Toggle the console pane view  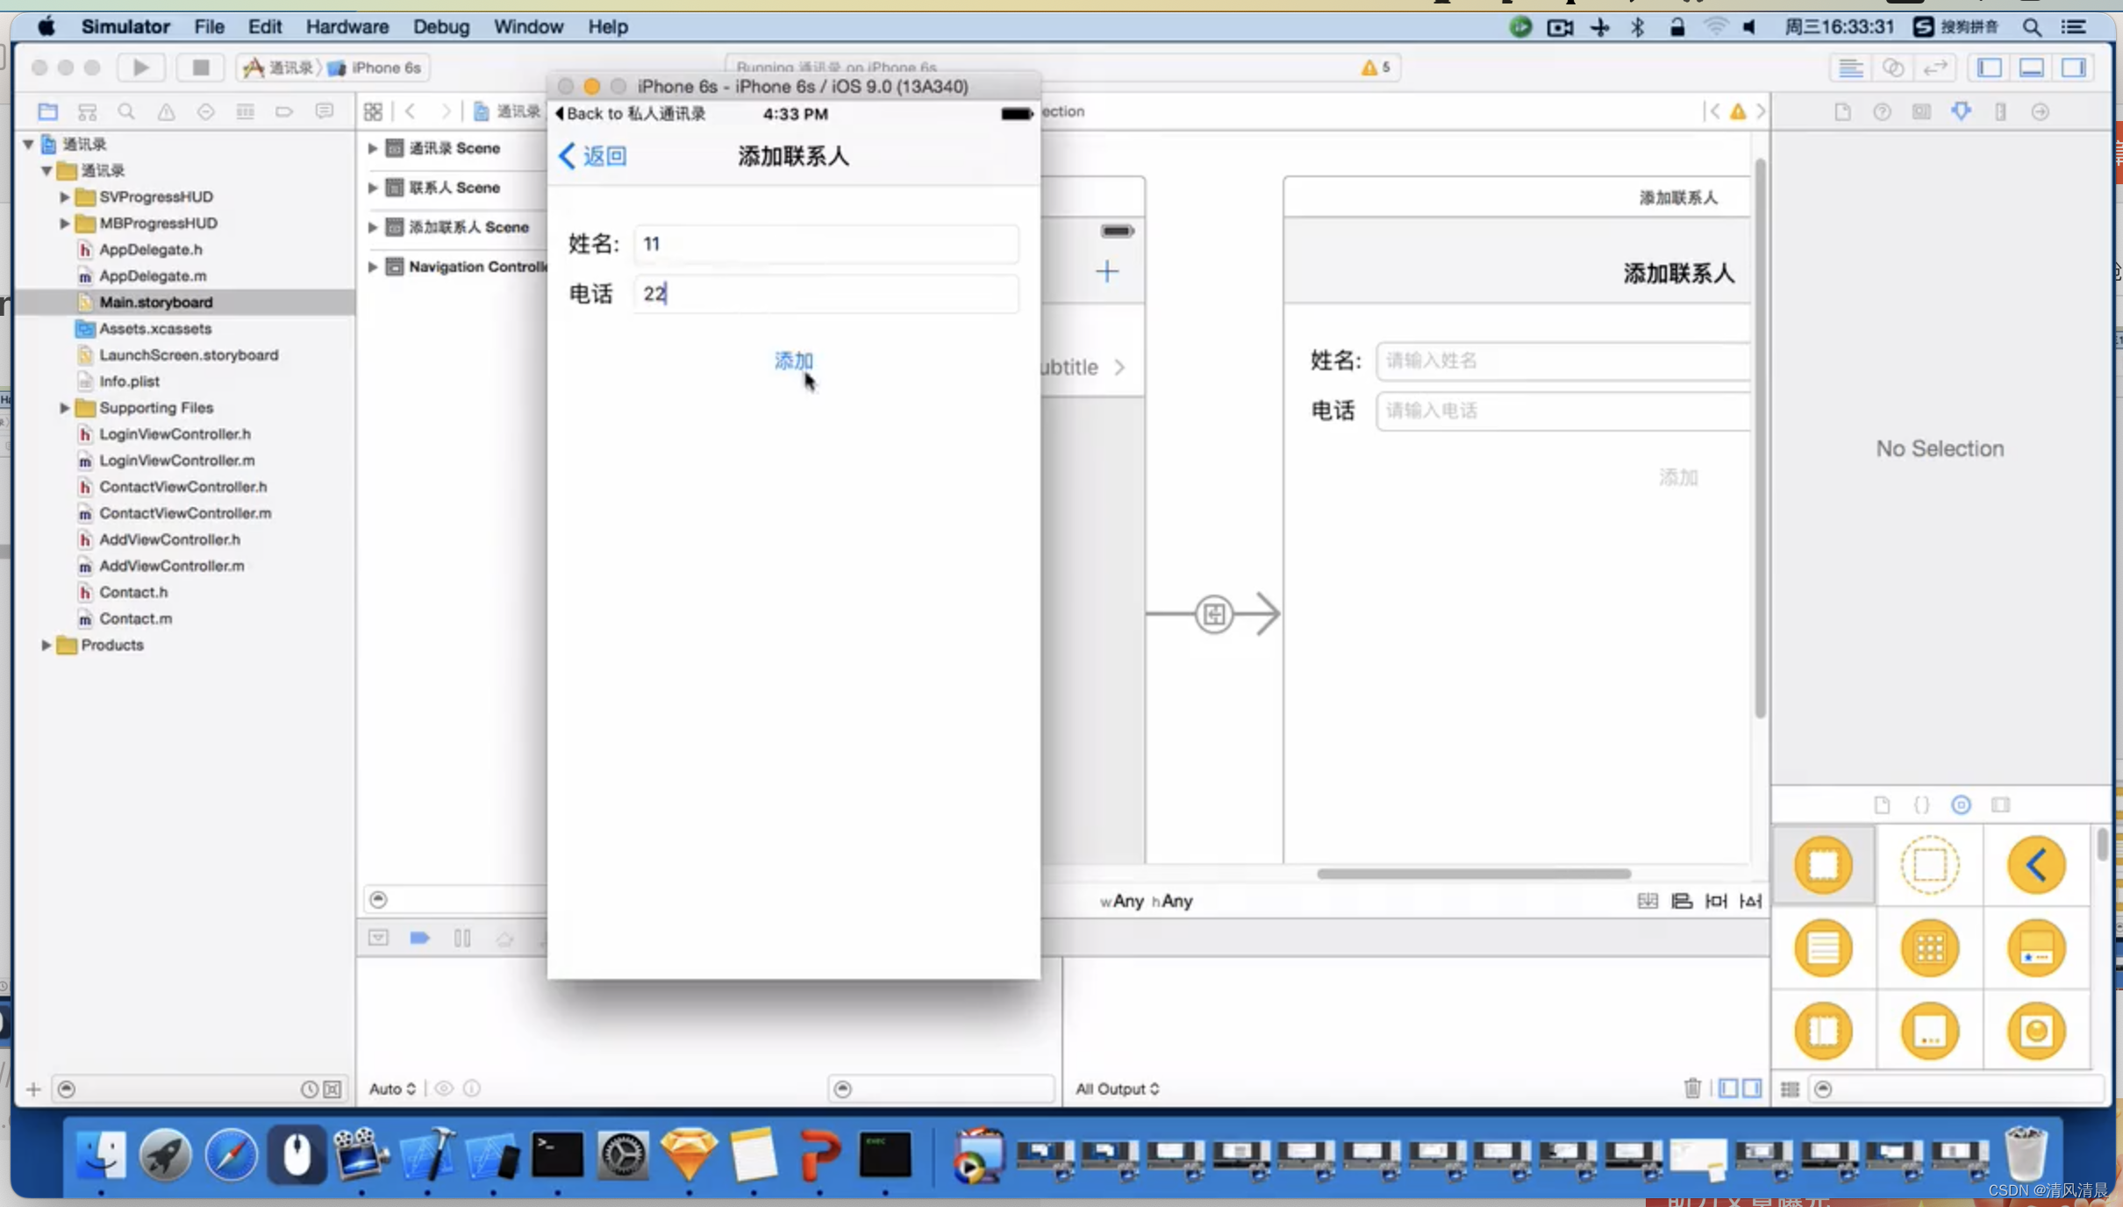(1751, 1088)
